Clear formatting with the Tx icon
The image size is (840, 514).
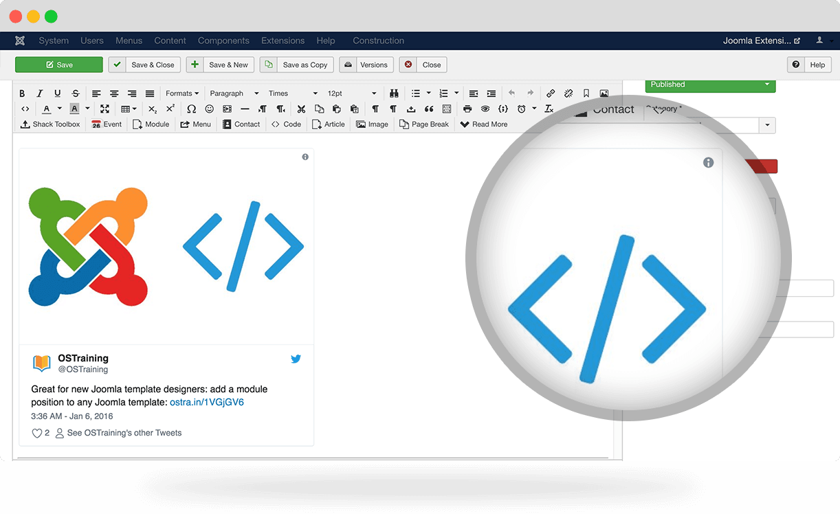point(549,109)
